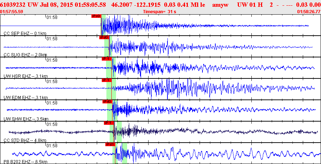Click the iPd1 pick flag on B202 trace

pos(110,144)
